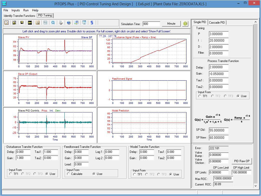The height and width of the screenshot is (196, 261).
Task: Click the Slave OP (Output) plot
Action: click(55, 88)
